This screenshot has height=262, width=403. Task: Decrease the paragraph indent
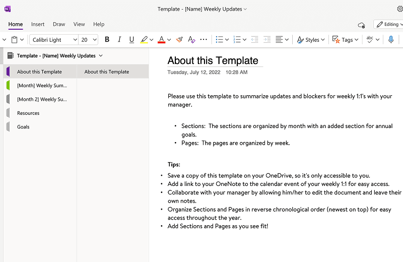[254, 40]
